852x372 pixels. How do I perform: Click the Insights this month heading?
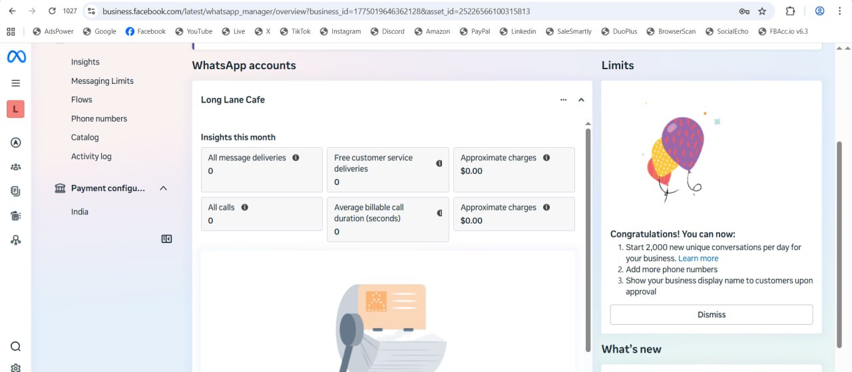pyautogui.click(x=238, y=137)
